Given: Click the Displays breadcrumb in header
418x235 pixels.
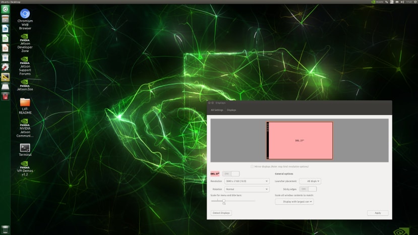Looking at the screenshot, I should coord(231,110).
